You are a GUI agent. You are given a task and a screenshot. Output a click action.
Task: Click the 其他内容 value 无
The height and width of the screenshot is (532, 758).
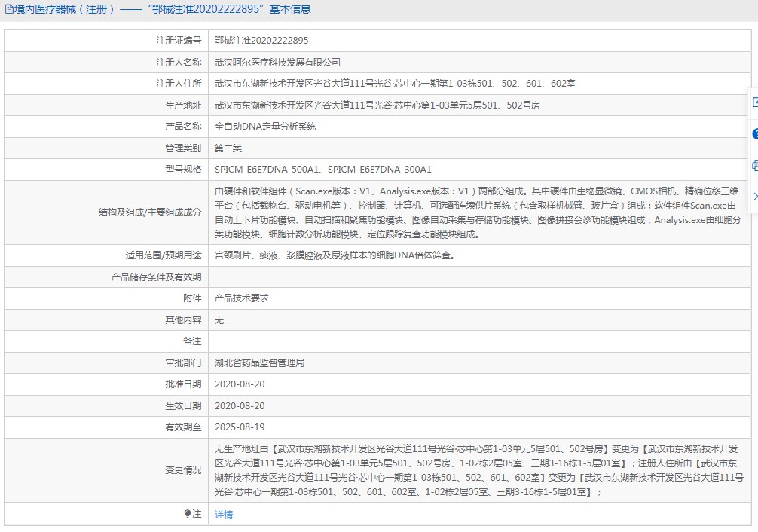point(219,320)
